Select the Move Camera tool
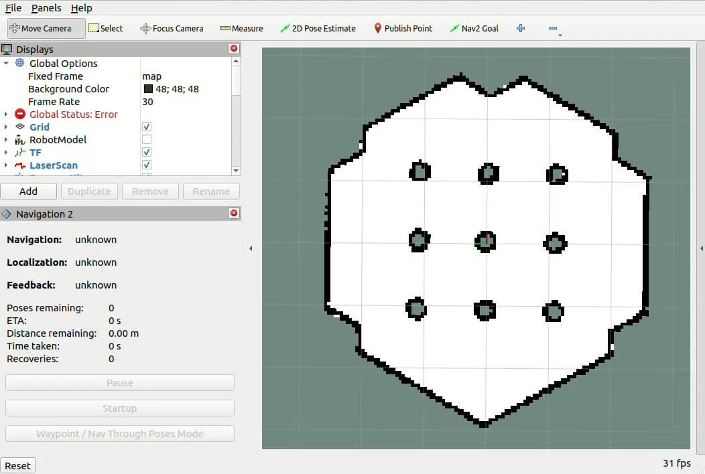Viewport: 705px width, 474px height. pos(46,28)
